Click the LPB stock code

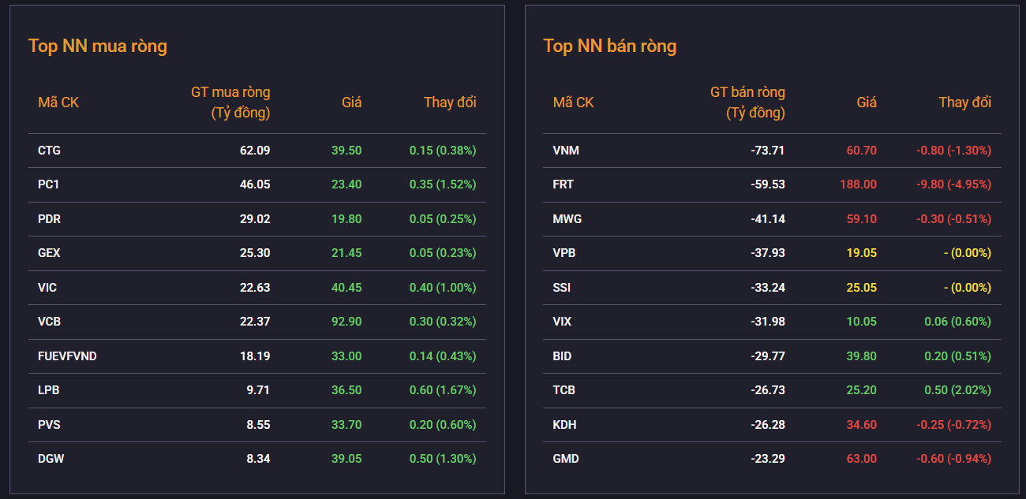tap(48, 390)
